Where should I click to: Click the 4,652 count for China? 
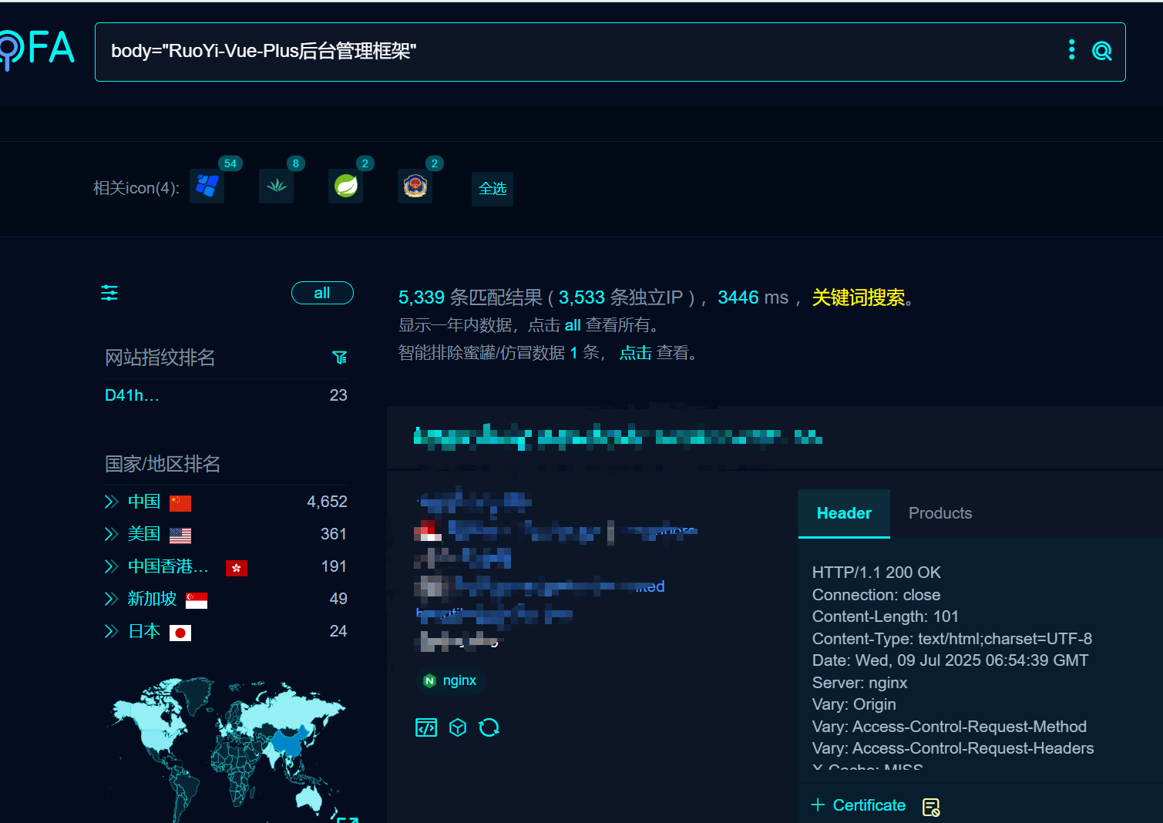click(327, 502)
